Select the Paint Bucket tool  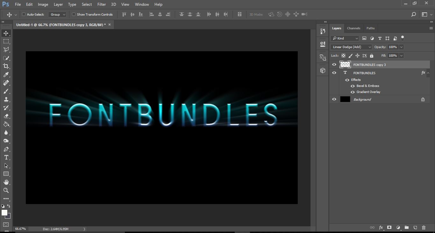tap(6, 124)
